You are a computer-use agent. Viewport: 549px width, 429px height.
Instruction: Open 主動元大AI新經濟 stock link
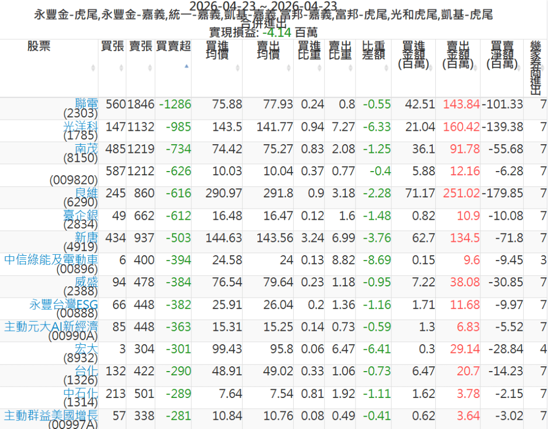[x=51, y=327]
